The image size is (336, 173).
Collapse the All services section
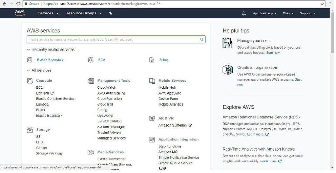point(29,70)
